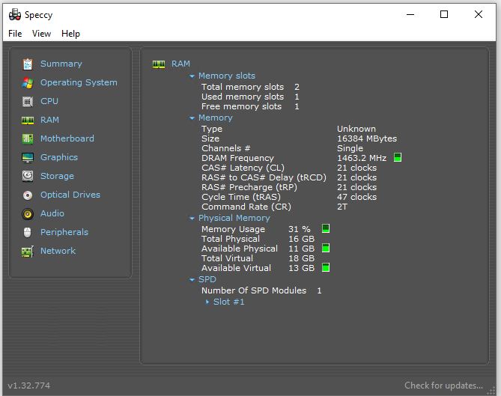Click the RAM heading in main panel
The height and width of the screenshot is (396, 501).
(180, 64)
